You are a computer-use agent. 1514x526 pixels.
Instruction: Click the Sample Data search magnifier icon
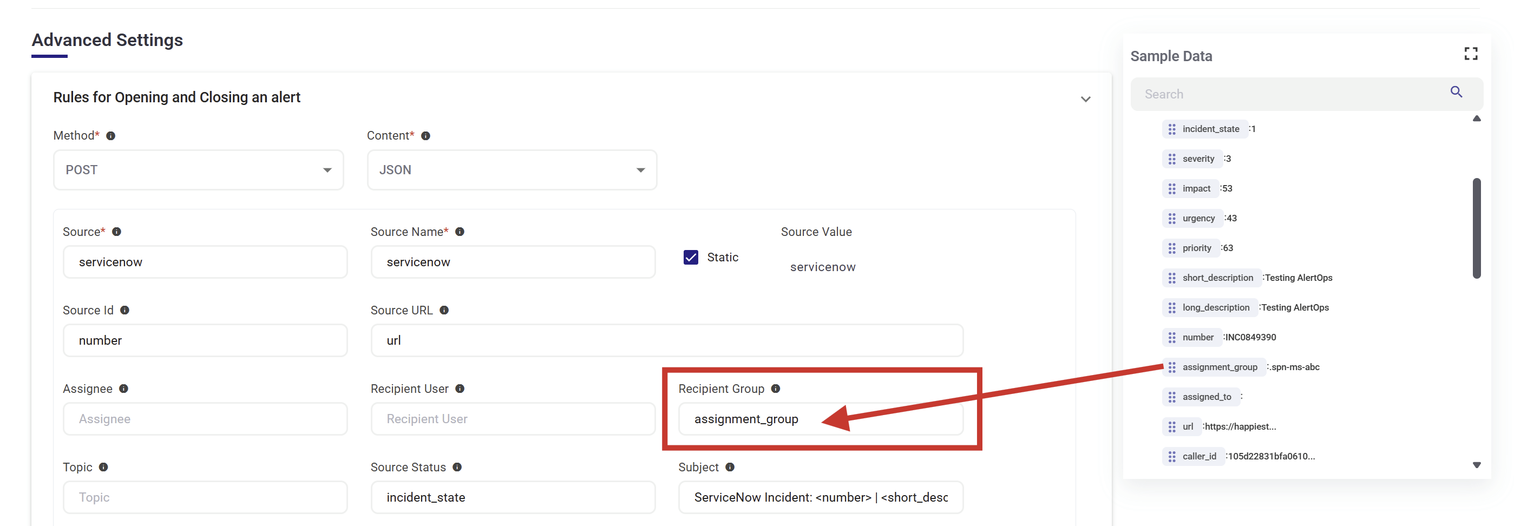point(1456,93)
